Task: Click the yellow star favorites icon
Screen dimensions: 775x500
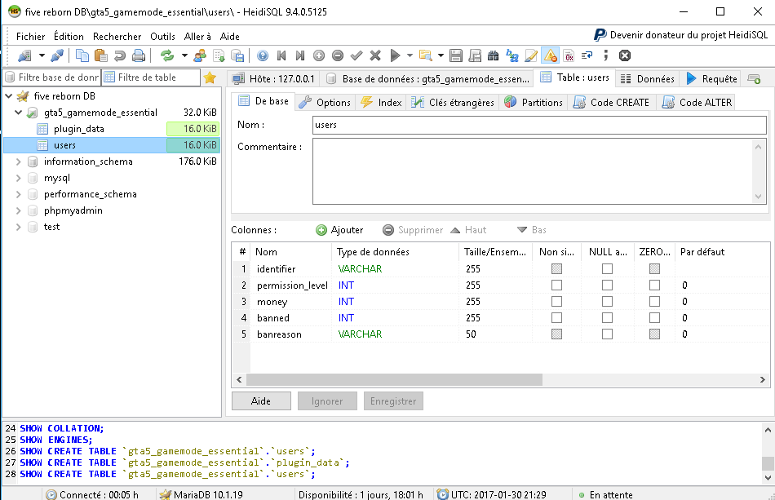Action: (x=210, y=77)
